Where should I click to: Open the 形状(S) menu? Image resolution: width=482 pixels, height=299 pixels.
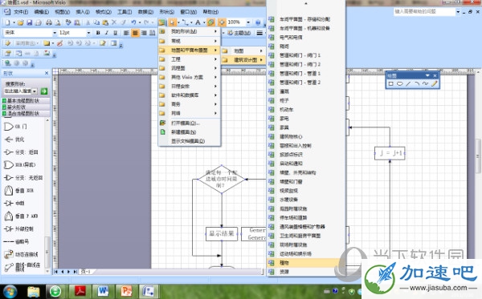coord(166,12)
